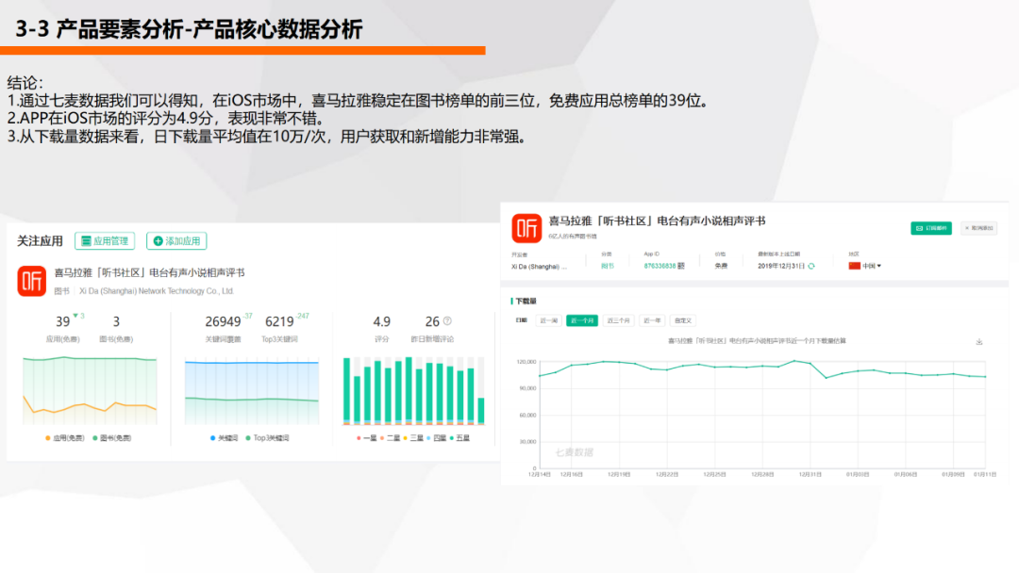1019x573 pixels.
Task: Click the 下载量 section heading
Action: pos(526,301)
